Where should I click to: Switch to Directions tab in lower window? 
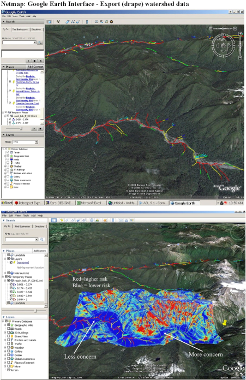39,227
